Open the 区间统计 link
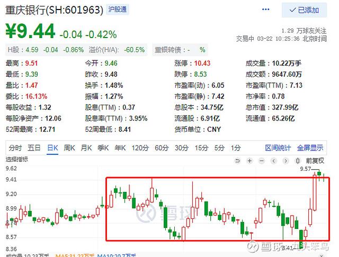The height and width of the screenshot is (257, 339). pos(278,148)
